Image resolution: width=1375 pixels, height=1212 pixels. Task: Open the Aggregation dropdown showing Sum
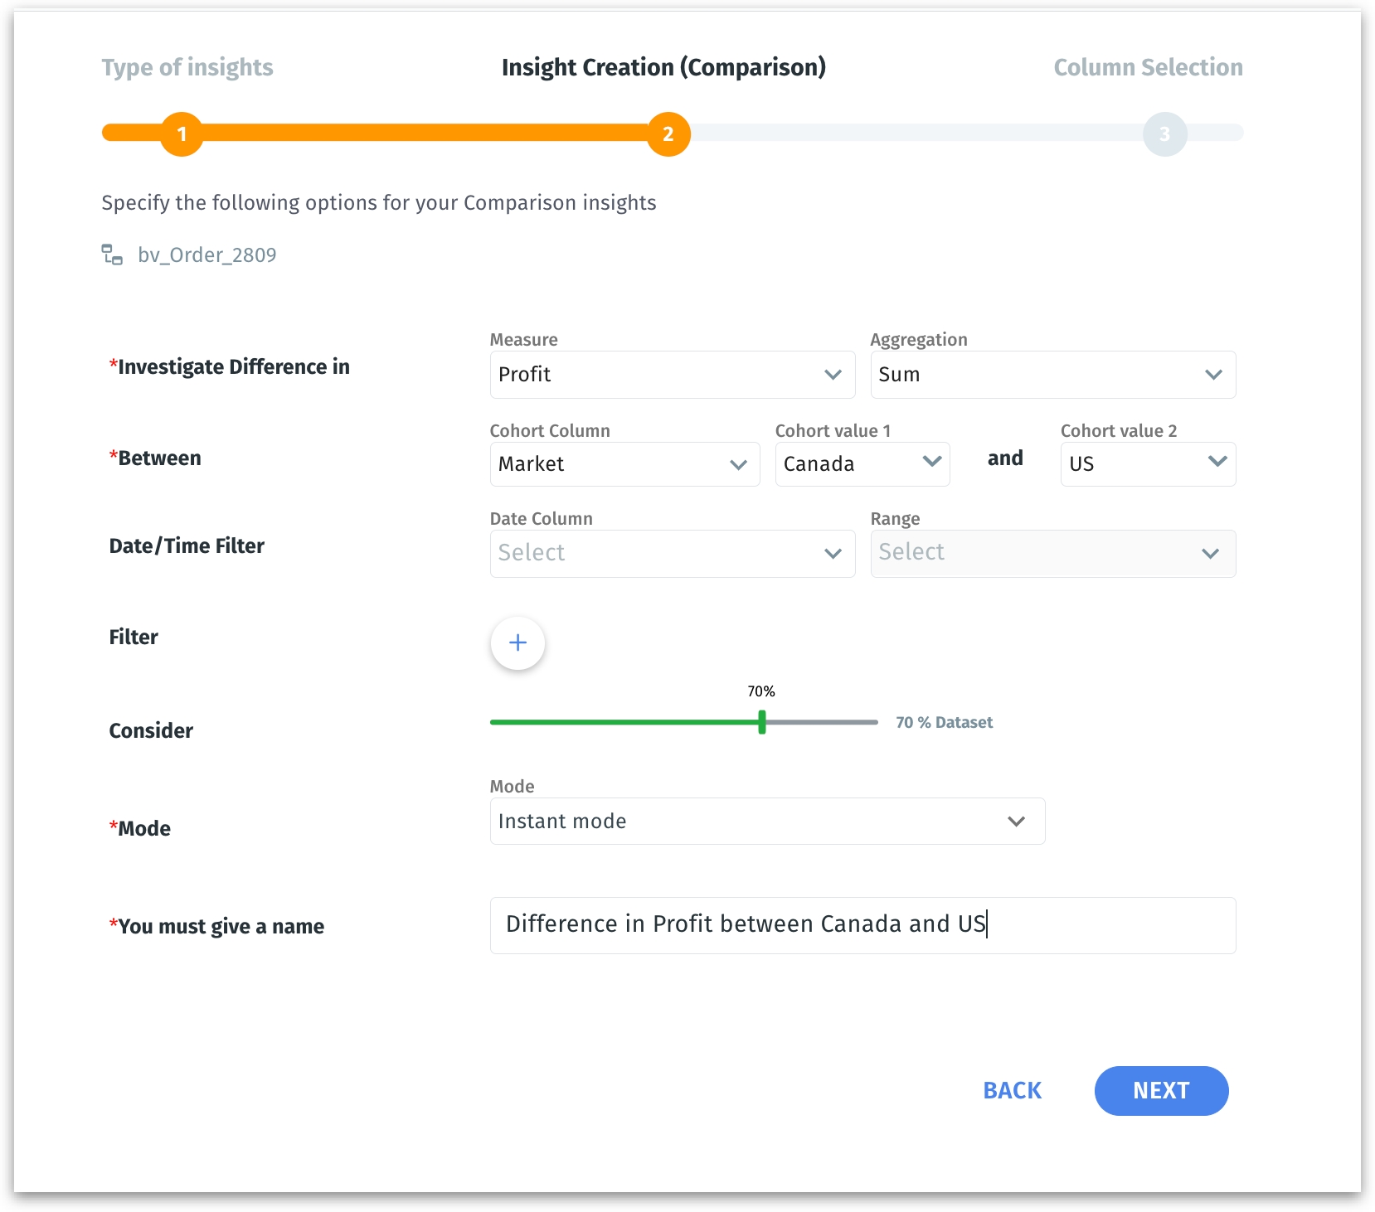(x=1052, y=375)
